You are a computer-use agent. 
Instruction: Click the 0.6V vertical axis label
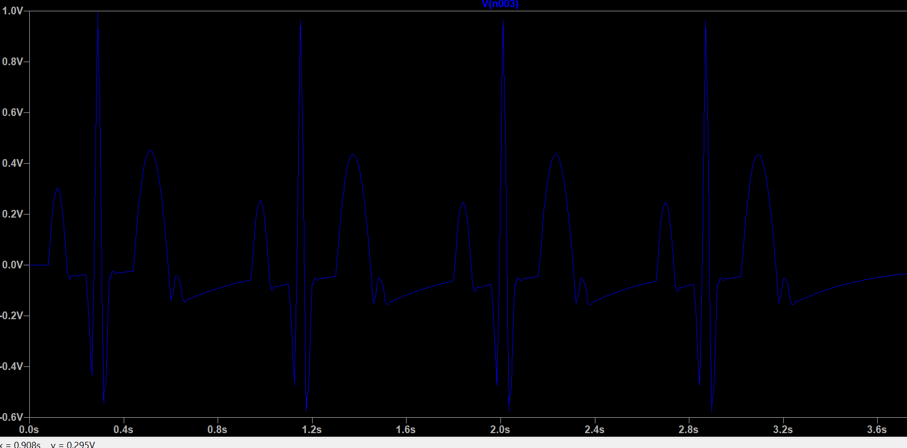pos(12,112)
